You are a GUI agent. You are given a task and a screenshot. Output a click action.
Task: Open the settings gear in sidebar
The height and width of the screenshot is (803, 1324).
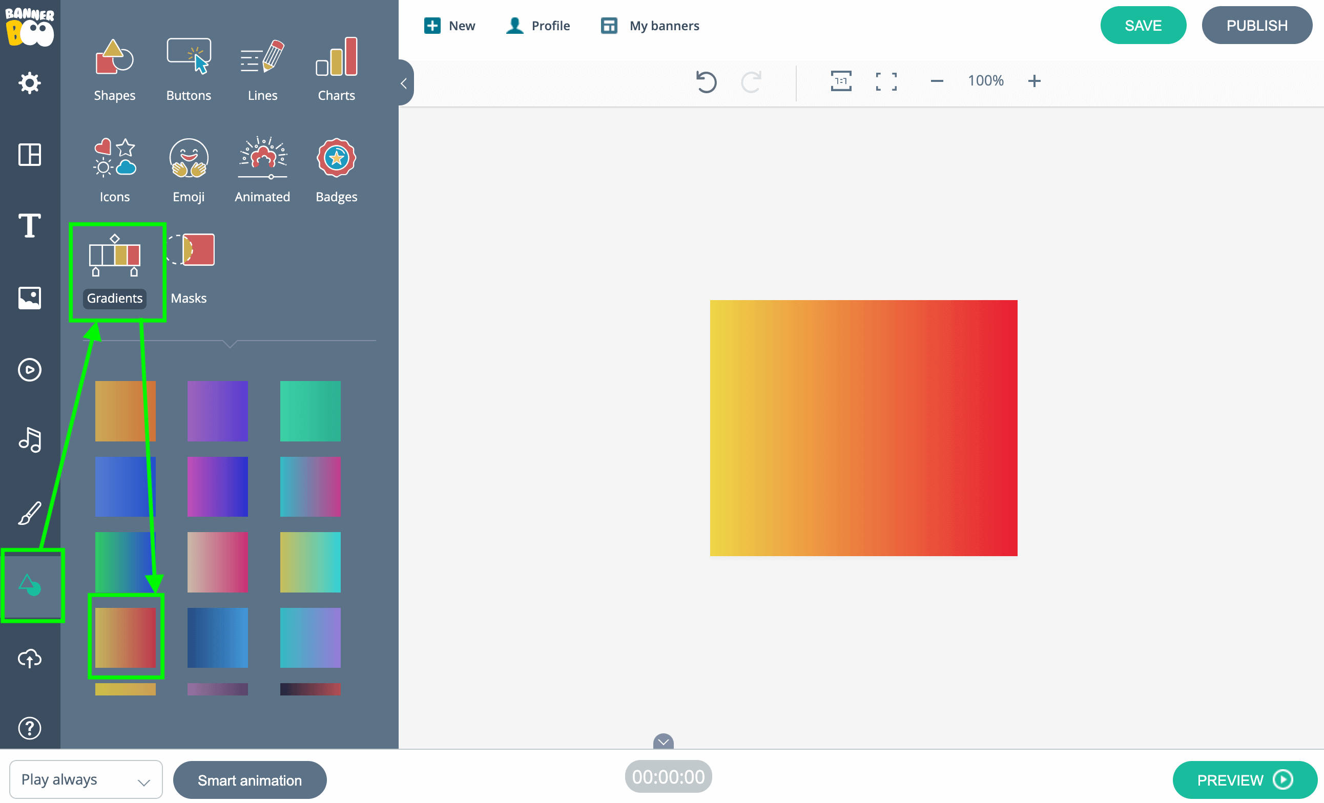(x=30, y=83)
